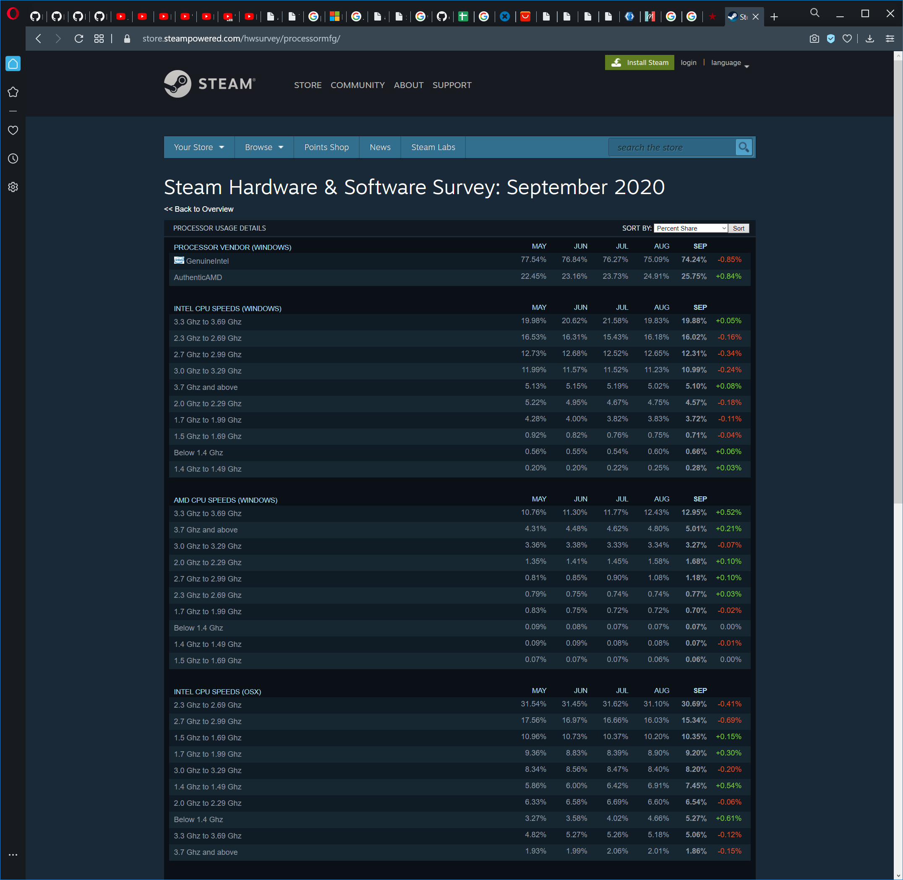Click the Opera sidebar home icon

(x=13, y=63)
